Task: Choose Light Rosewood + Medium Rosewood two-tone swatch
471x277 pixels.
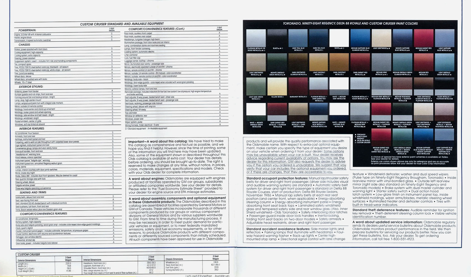Action: tap(444, 112)
